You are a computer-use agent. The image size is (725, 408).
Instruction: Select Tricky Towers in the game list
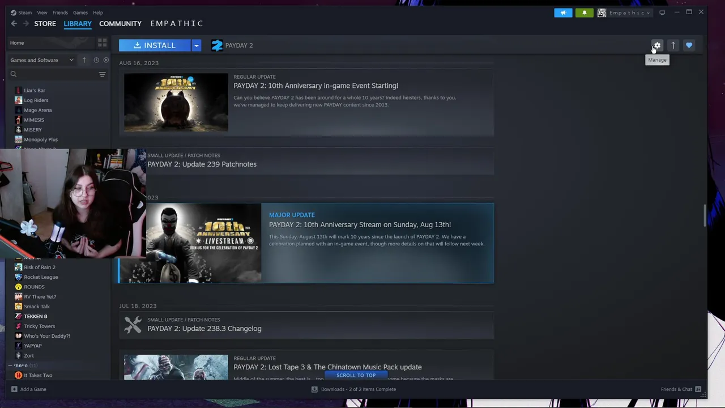[x=39, y=326]
